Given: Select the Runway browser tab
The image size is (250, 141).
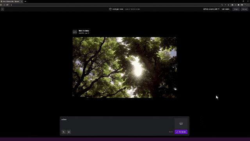Looking at the screenshot, I should point(11,2).
